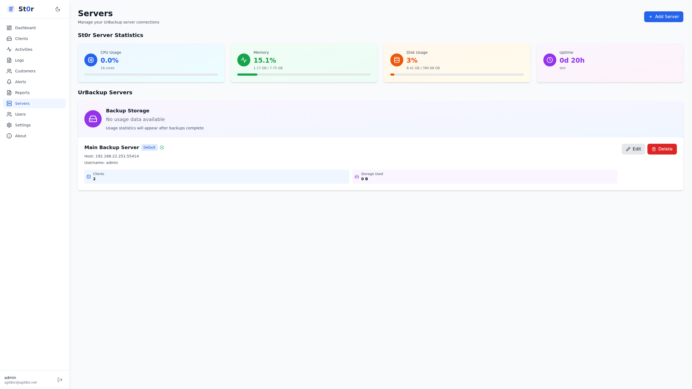Open the Dashboard page in the sidebar
692x389 pixels.
25,28
